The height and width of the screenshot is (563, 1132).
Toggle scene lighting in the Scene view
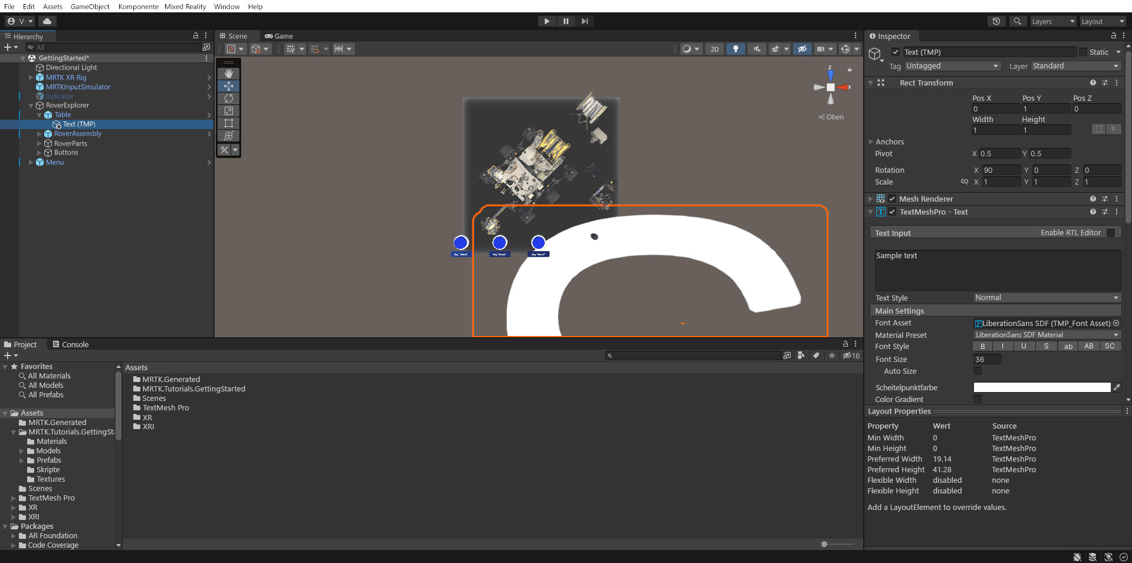point(735,49)
